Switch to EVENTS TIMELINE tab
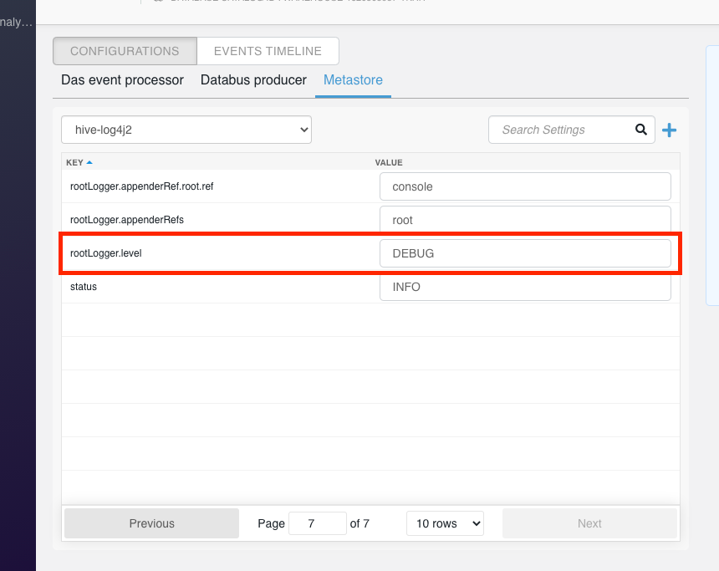This screenshot has height=571, width=719. (268, 51)
